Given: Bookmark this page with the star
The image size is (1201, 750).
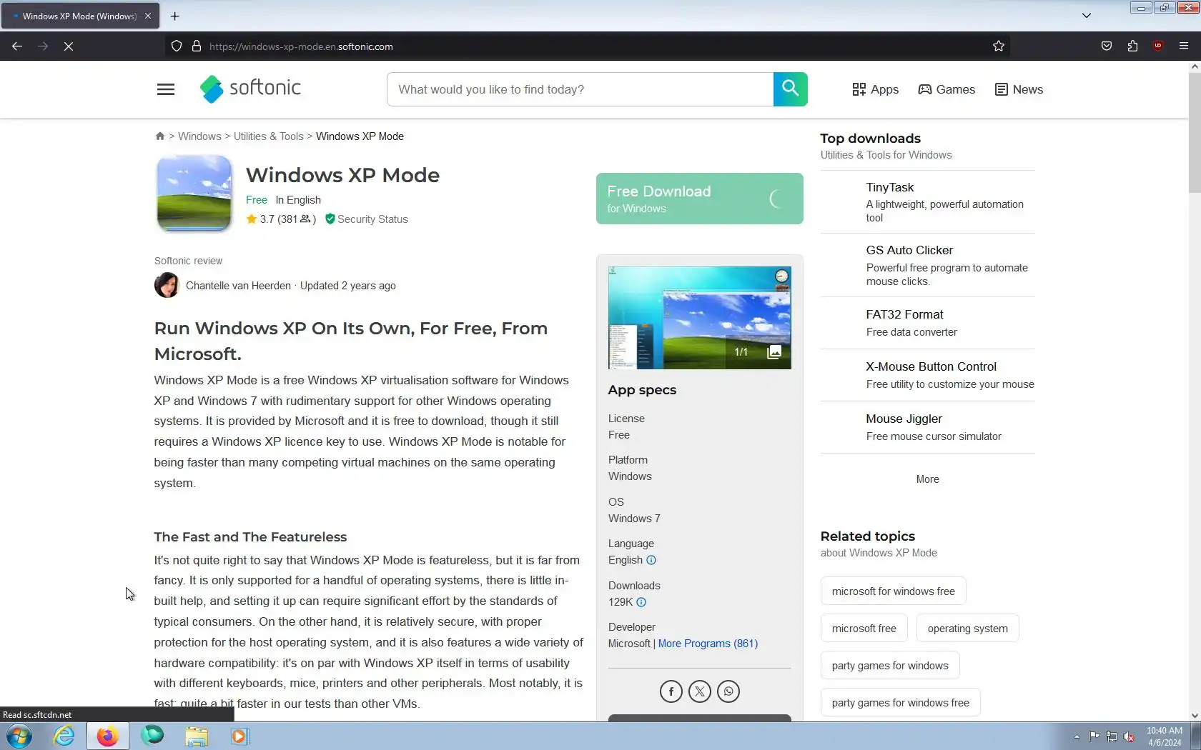Looking at the screenshot, I should tap(998, 46).
